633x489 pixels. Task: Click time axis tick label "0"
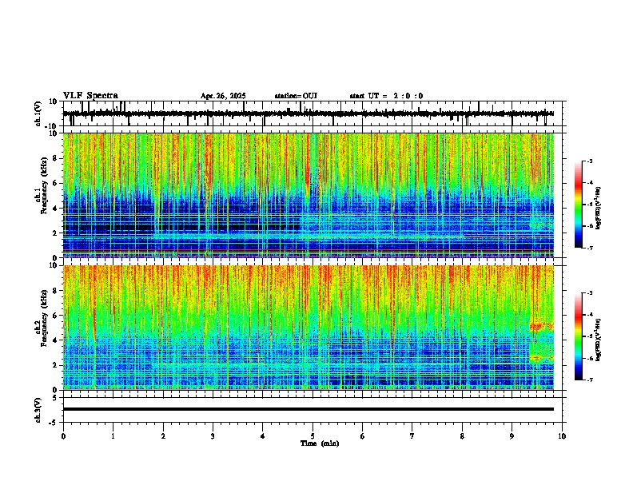[x=63, y=436]
